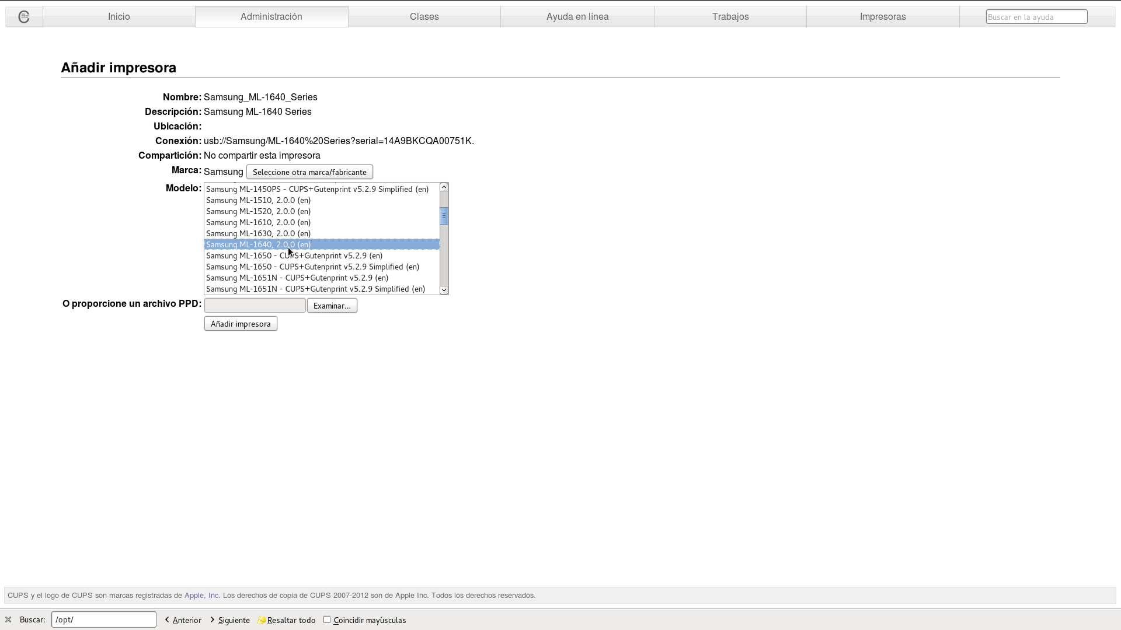Viewport: 1121px width, 630px height.
Task: Go to the Trabajos tab
Action: click(x=730, y=16)
